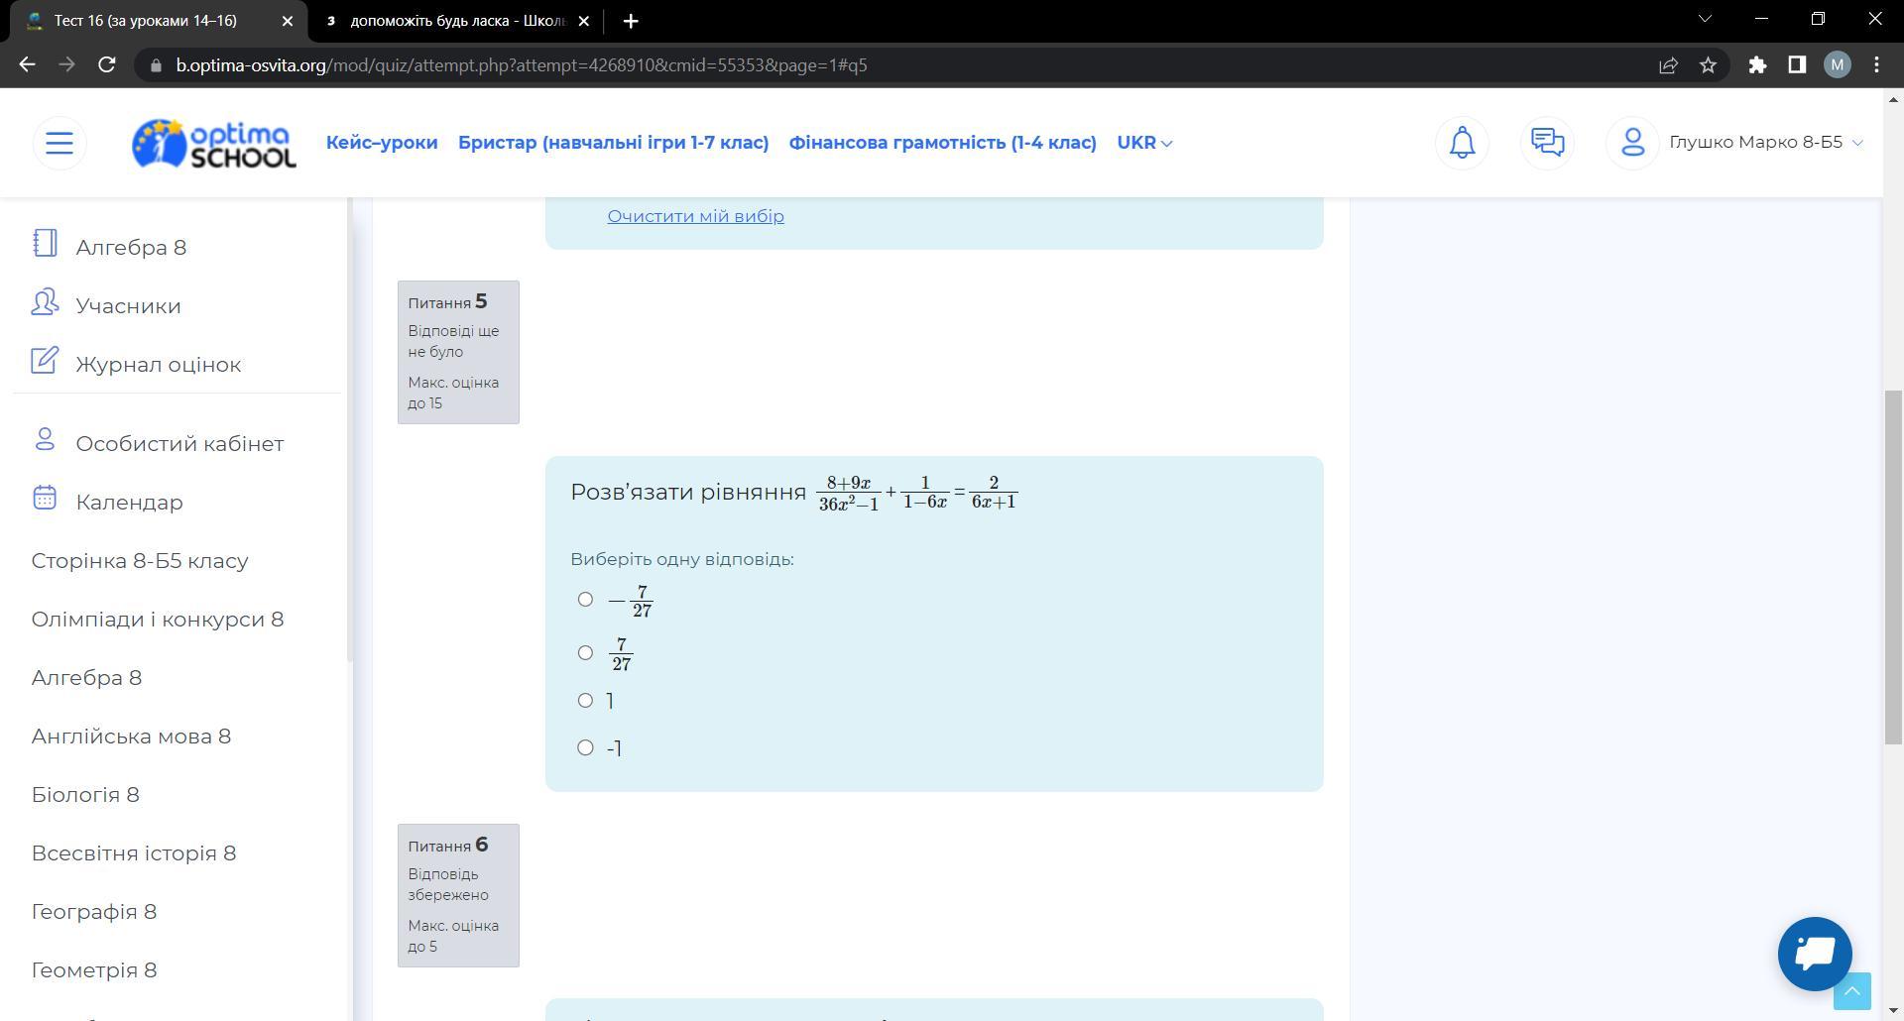Open Олімпіади і конкурси 8
This screenshot has width=1904, height=1021.
[x=158, y=620]
